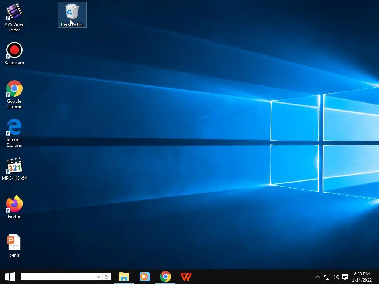Screen dimensions: 379x284
Task: Click the refresh button beside the address field
Action: point(107,277)
